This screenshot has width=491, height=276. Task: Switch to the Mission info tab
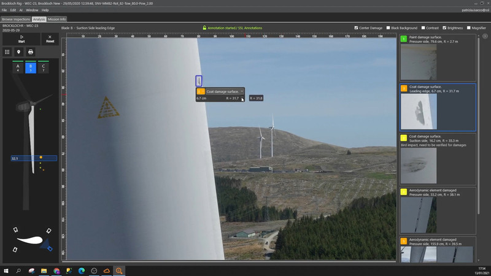[x=56, y=19]
